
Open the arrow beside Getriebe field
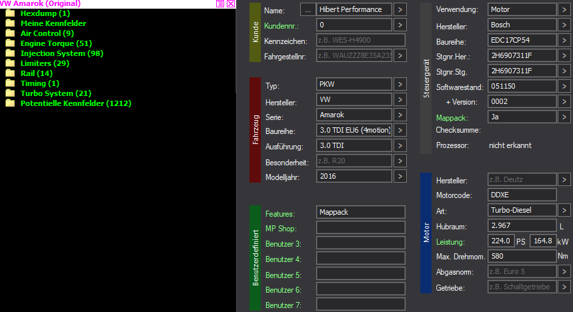tap(564, 287)
